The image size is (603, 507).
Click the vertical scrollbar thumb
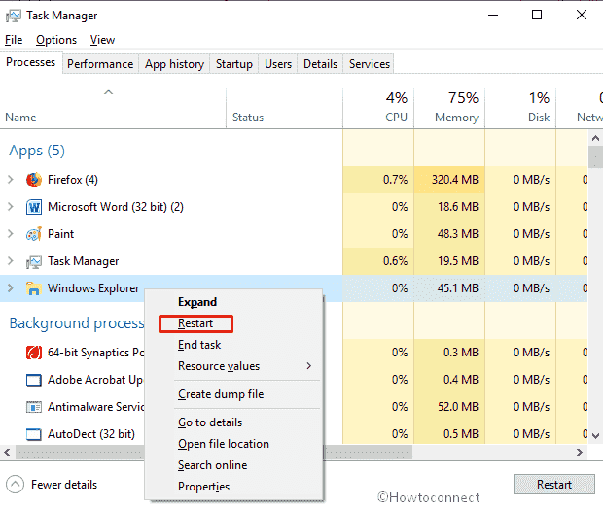tap(595, 156)
